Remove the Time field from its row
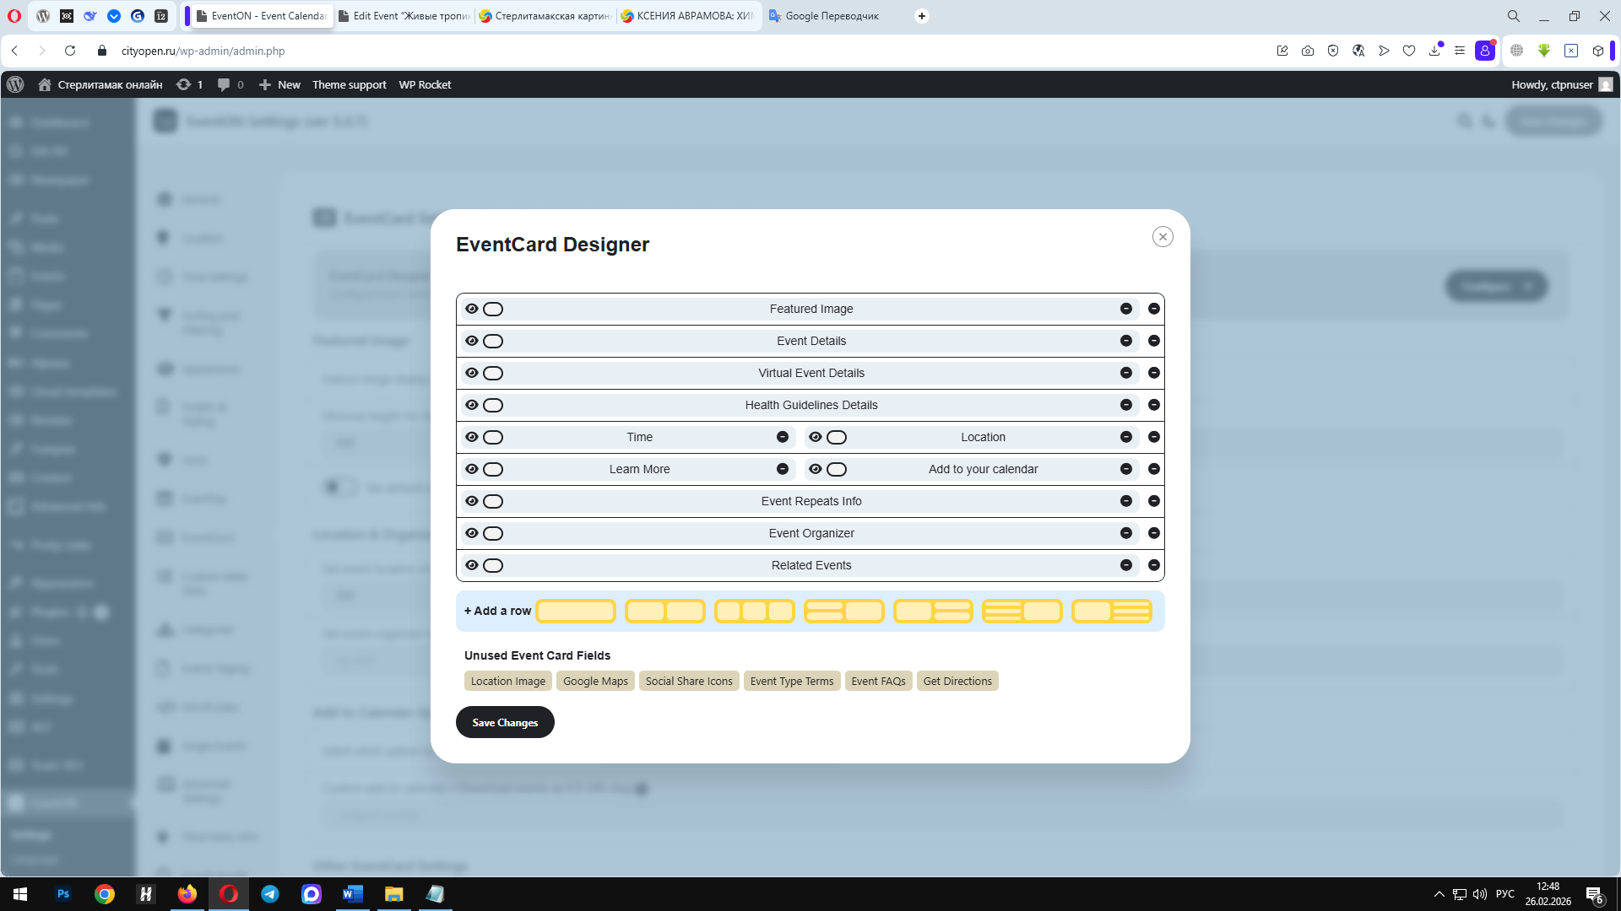The image size is (1621, 911). click(x=783, y=437)
